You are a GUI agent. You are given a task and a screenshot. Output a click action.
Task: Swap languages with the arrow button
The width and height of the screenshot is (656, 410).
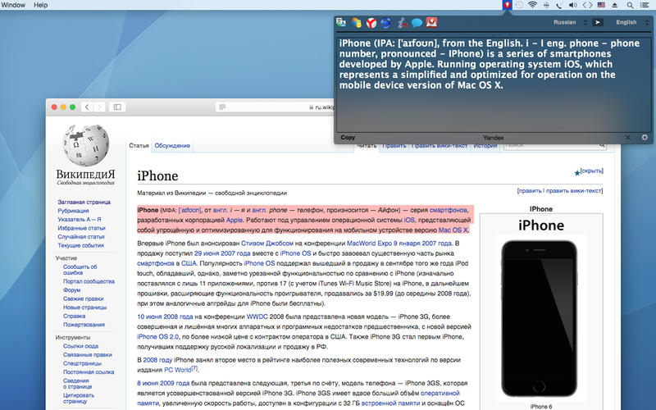coord(598,22)
